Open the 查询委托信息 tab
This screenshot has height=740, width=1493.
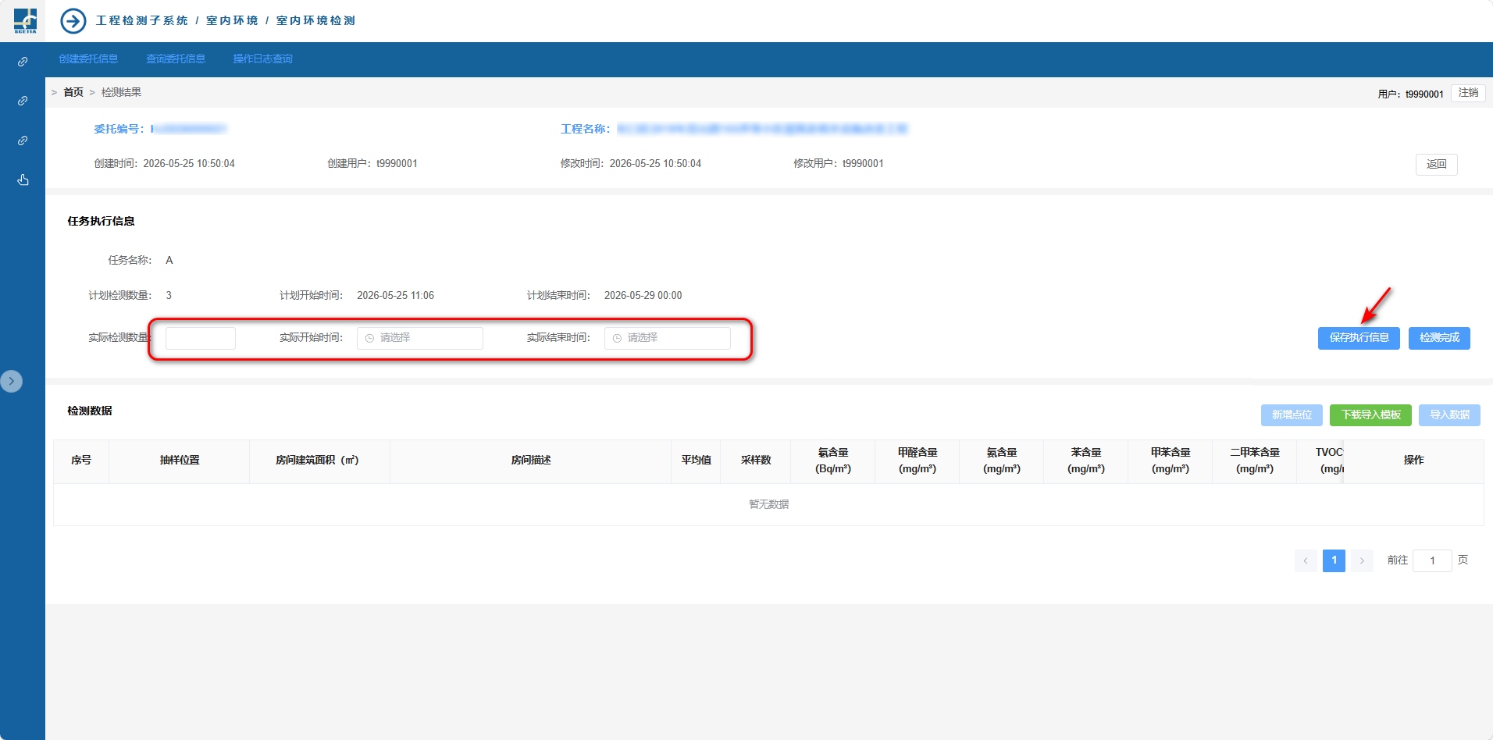176,59
